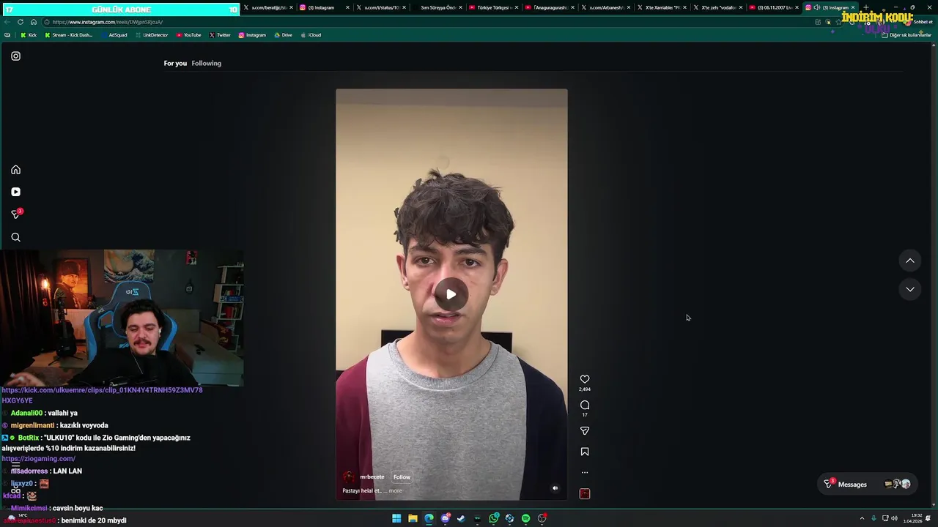Switch to the Following tab
Screen dimensions: 938x527
pyautogui.click(x=206, y=63)
